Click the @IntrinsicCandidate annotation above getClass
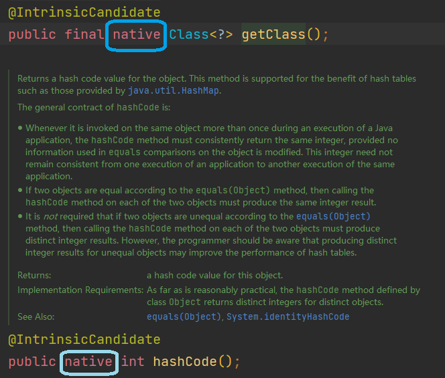The height and width of the screenshot is (378, 445). (x=84, y=13)
